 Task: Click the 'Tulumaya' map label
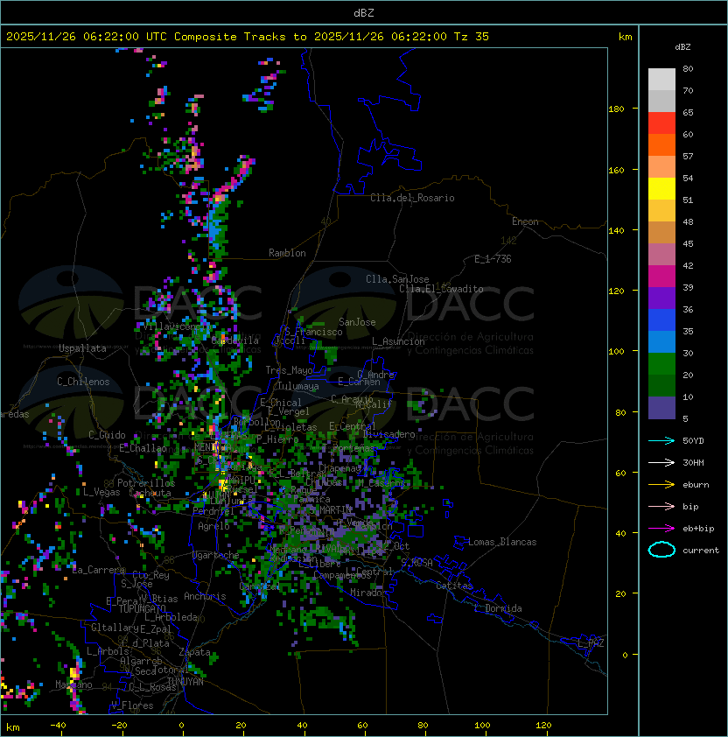click(x=298, y=386)
